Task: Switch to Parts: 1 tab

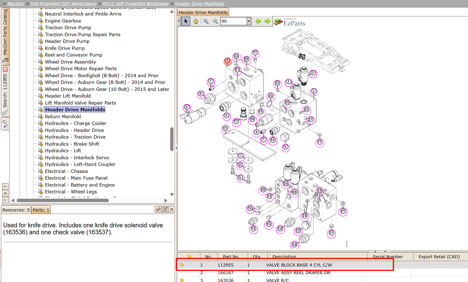Action: pos(41,210)
